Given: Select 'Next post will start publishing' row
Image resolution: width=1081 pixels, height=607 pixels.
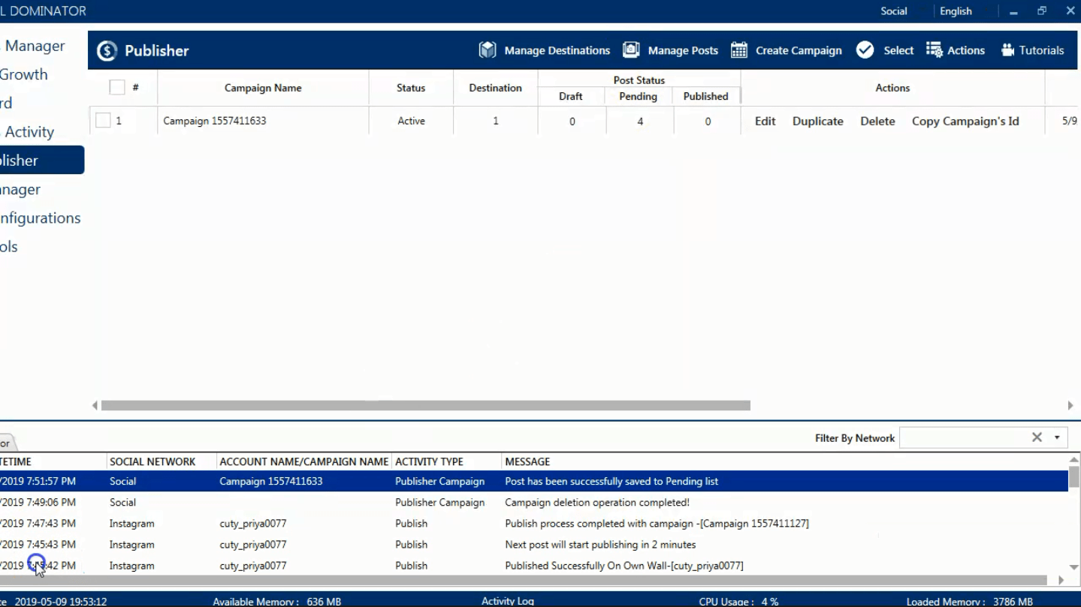Looking at the screenshot, I should [x=534, y=544].
